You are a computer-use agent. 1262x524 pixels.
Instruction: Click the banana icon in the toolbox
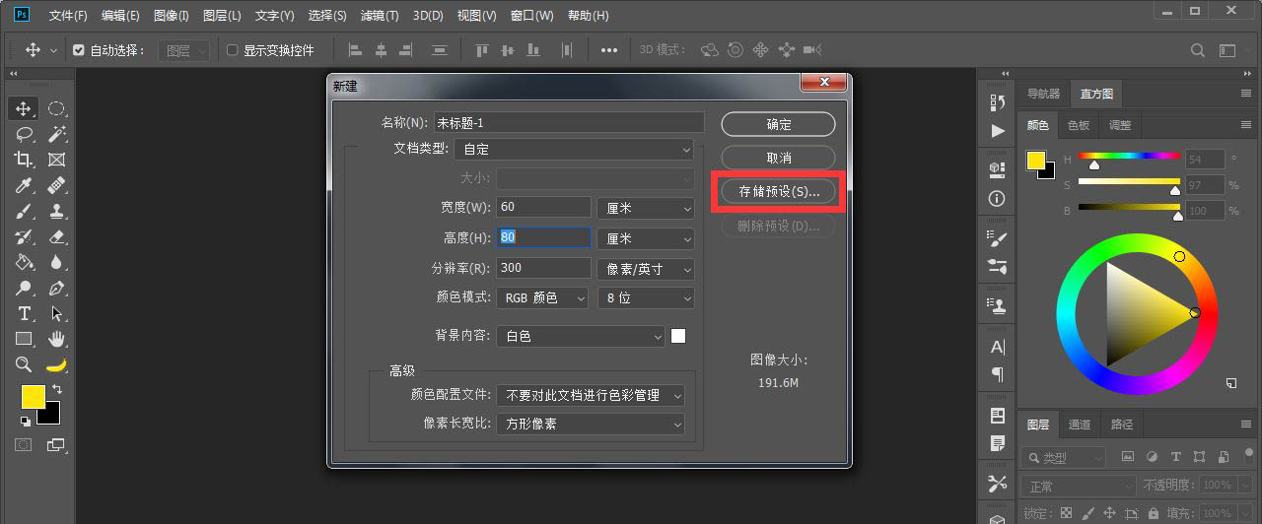pyautogui.click(x=56, y=365)
